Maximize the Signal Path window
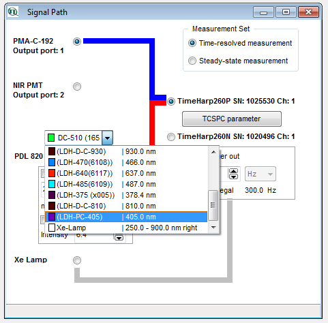The width and height of the screenshot is (328, 323). tap(286, 12)
